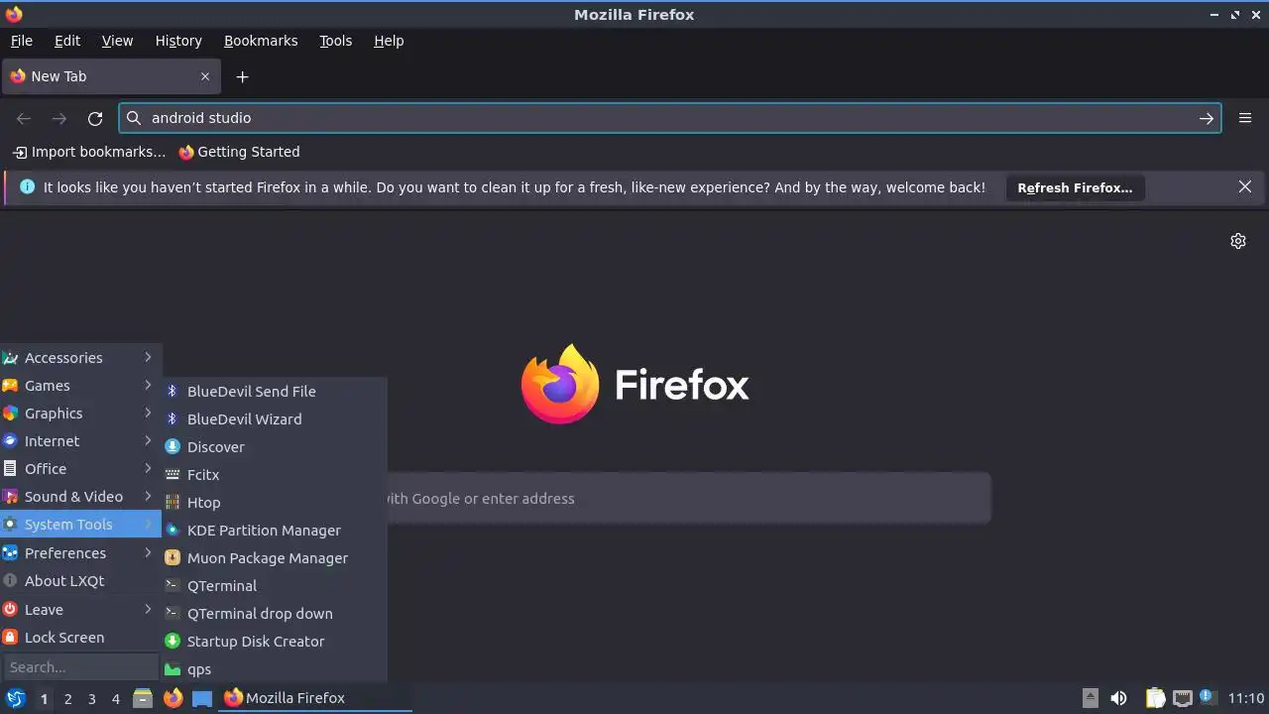Viewport: 1269px width, 714px height.
Task: Click the update notifier tray icon
Action: (1207, 697)
